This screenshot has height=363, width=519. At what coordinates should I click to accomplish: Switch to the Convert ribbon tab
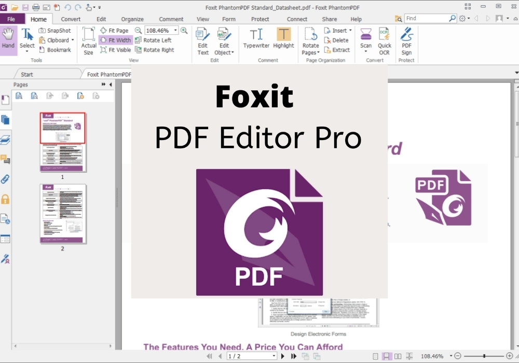[71, 19]
